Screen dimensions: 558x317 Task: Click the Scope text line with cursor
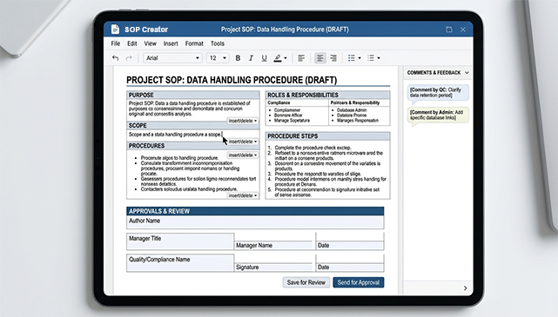(175, 135)
